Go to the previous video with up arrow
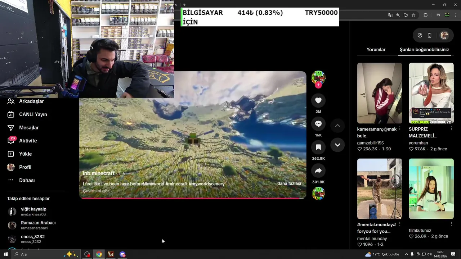Screen dimensions: 461x259 pyautogui.click(x=337, y=126)
